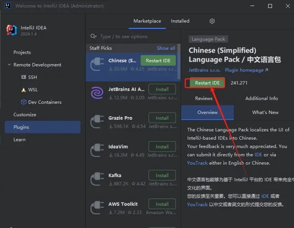
Task: Click the IntelliJ version 2024.1.4 text
Action: (x=29, y=34)
